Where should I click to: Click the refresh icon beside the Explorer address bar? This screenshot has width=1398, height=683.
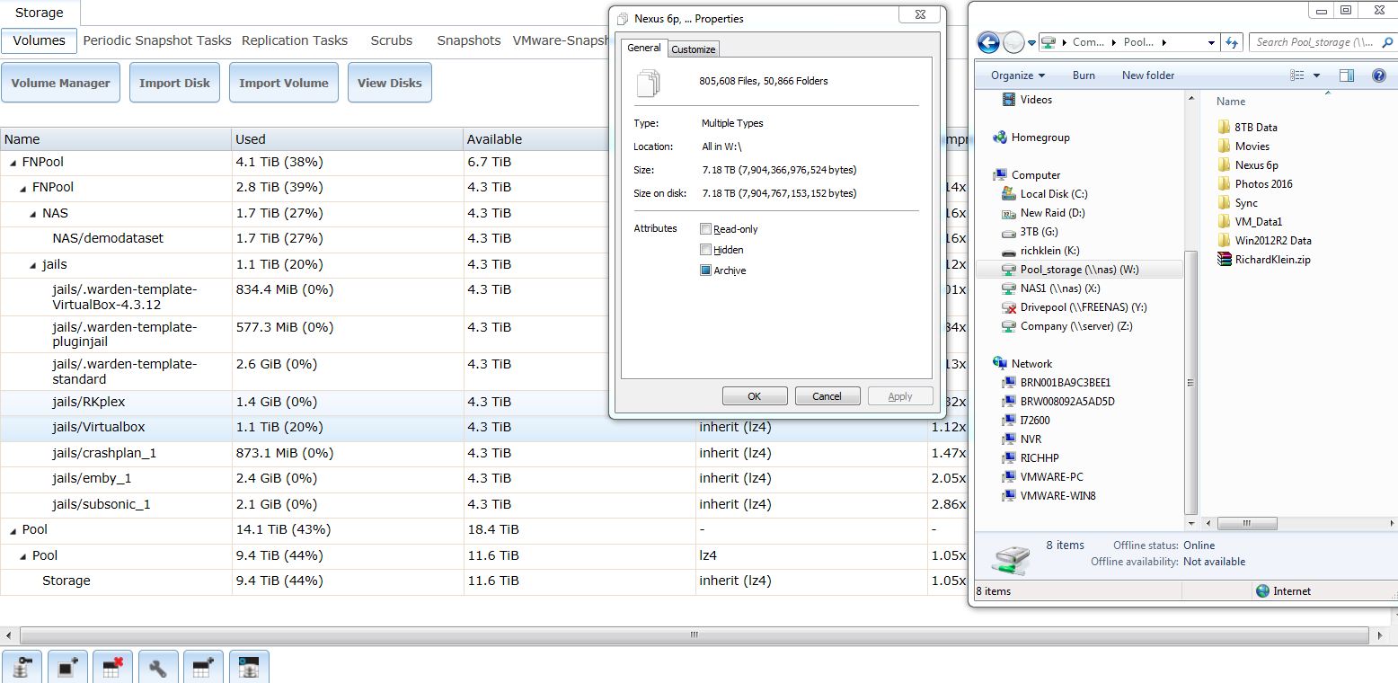[1232, 42]
